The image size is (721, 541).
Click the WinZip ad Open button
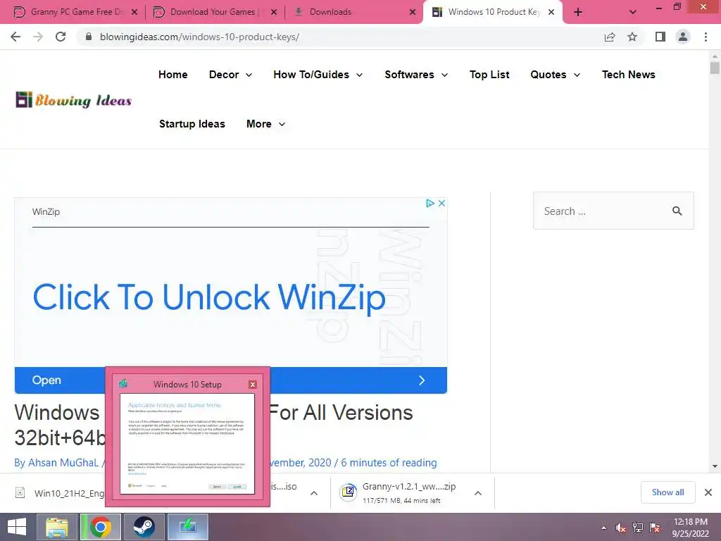click(x=46, y=380)
